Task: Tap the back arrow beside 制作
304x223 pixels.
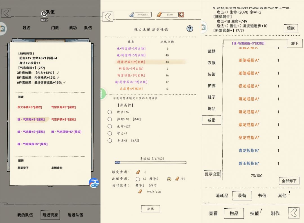Action: tap(293, 213)
